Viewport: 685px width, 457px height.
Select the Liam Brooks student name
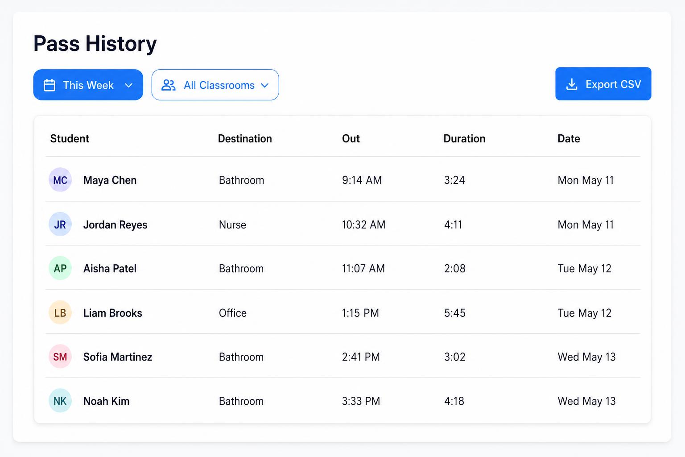pos(112,313)
